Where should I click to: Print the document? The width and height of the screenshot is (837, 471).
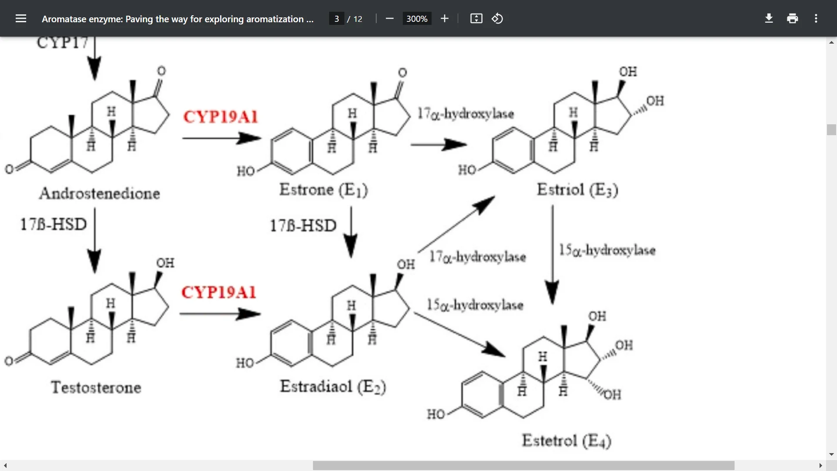[x=793, y=18]
